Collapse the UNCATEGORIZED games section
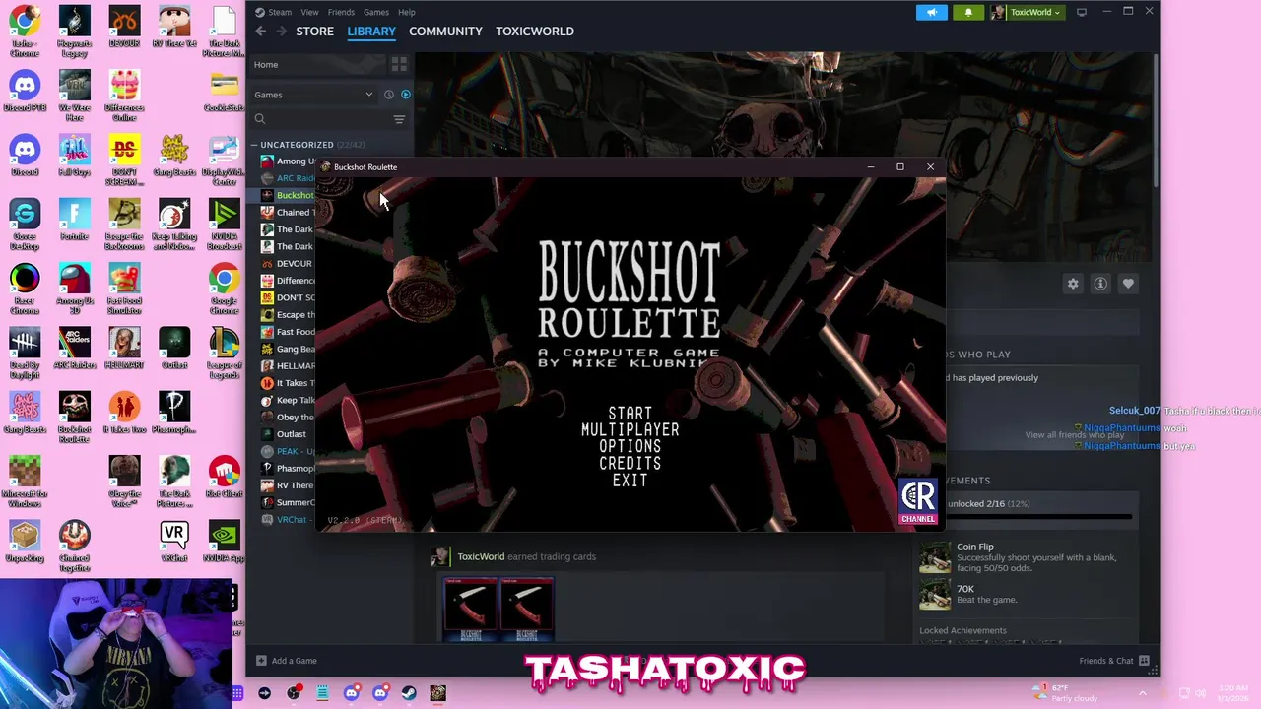Screen dimensions: 1261x709 pos(253,145)
